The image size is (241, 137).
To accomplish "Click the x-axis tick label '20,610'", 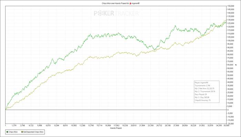I will (134, 126).
